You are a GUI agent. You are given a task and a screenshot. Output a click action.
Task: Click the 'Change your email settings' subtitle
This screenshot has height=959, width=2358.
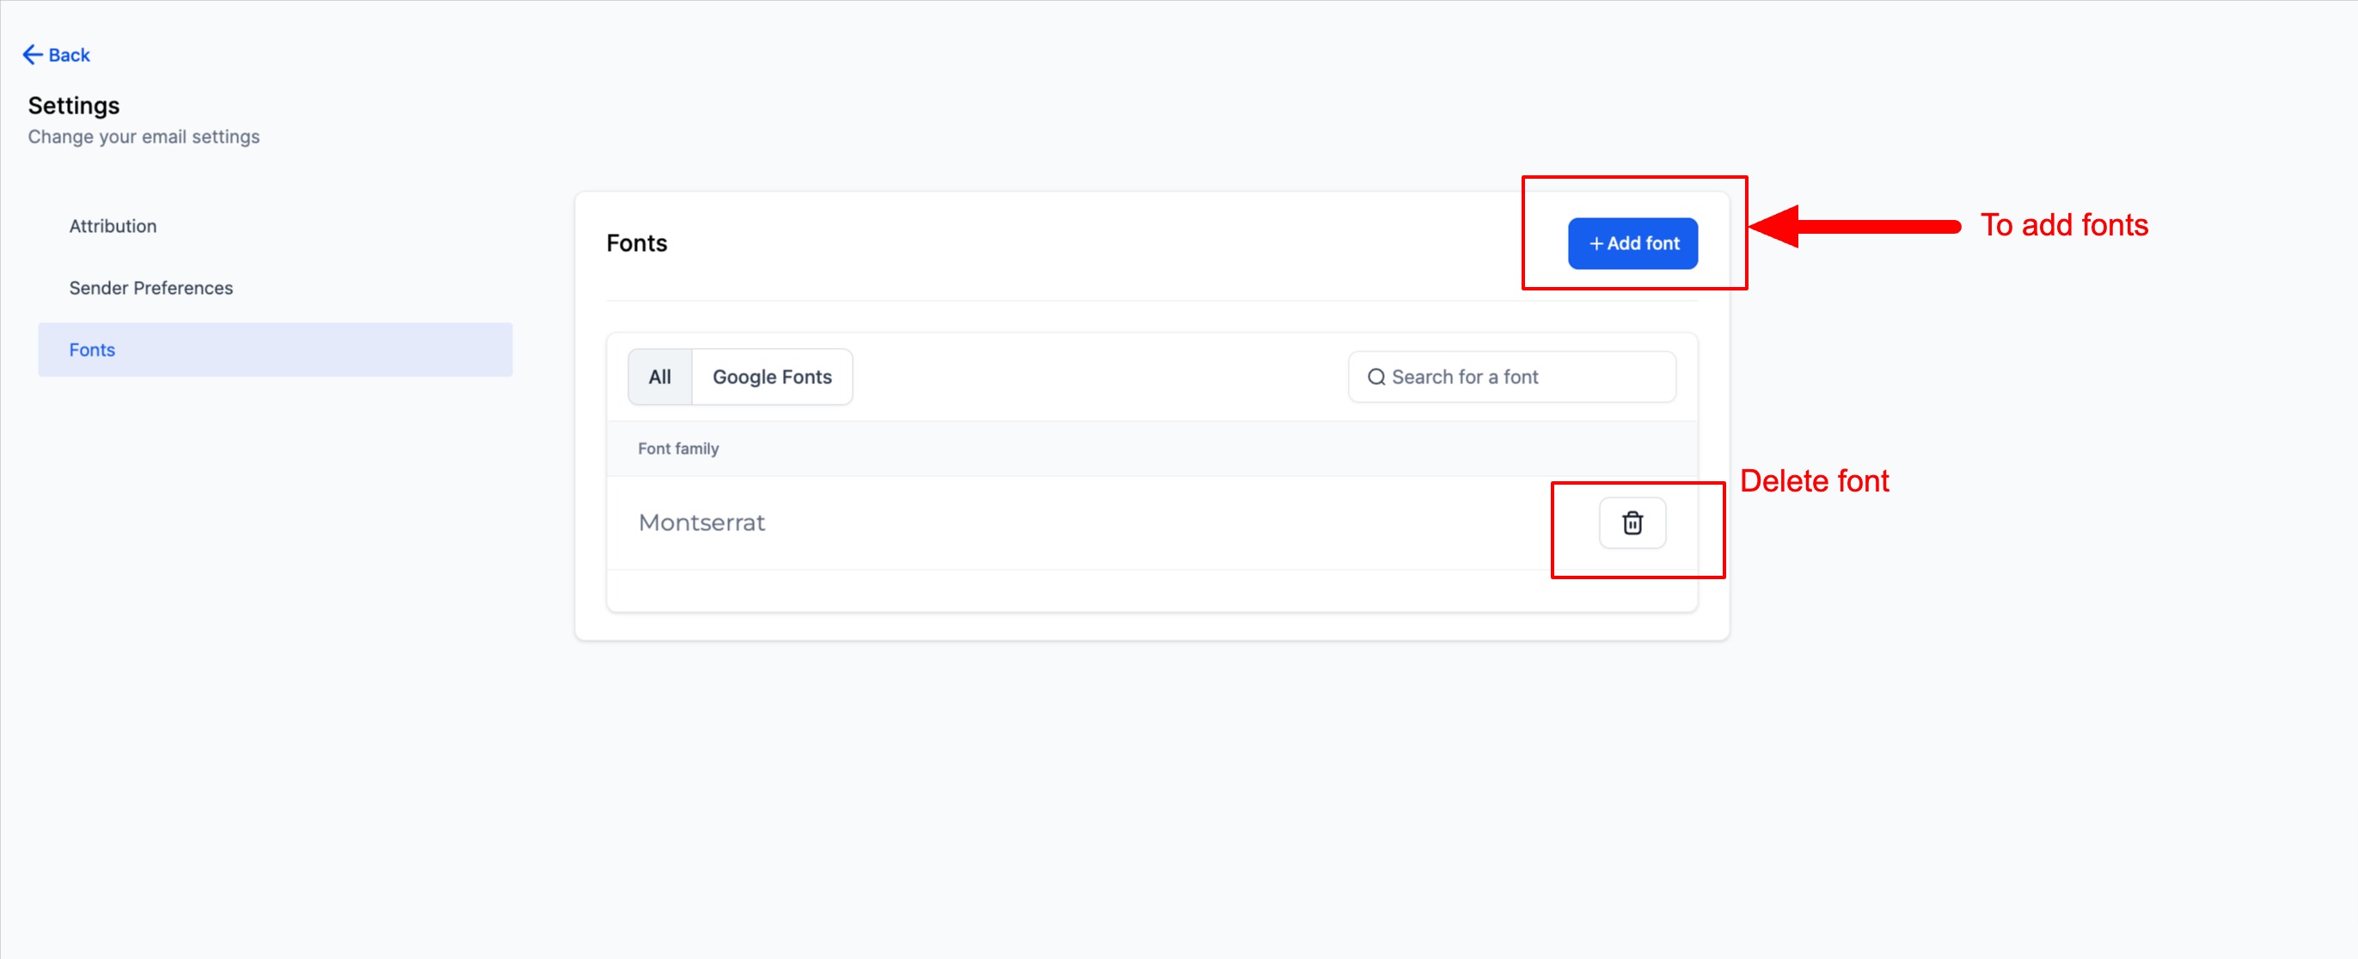(144, 137)
